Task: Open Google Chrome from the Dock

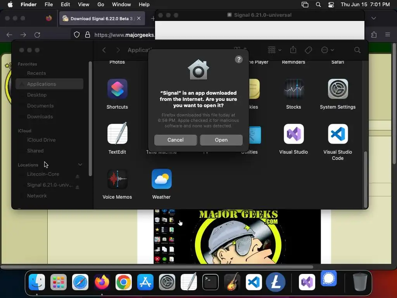Action: 124,282
